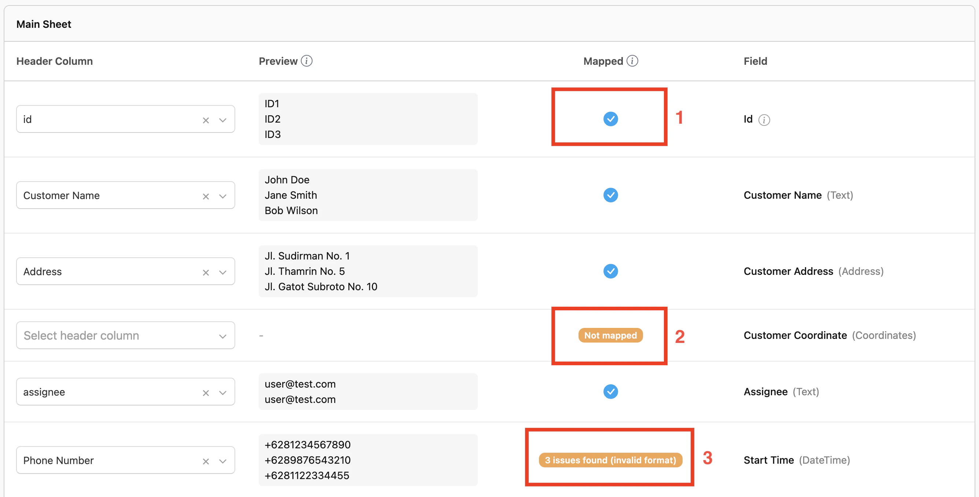Click the user@test.com assignee preview box

(x=367, y=392)
